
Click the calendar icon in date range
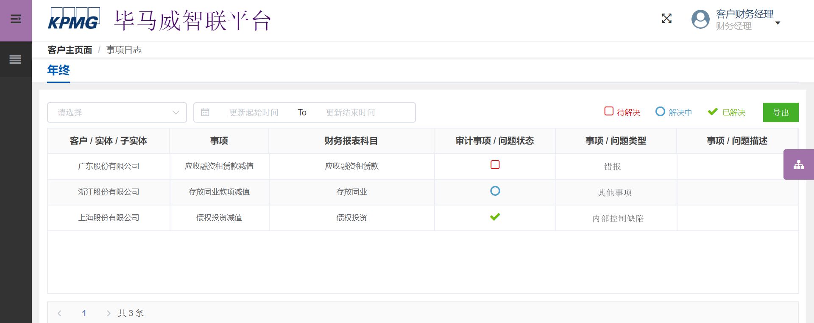point(205,112)
